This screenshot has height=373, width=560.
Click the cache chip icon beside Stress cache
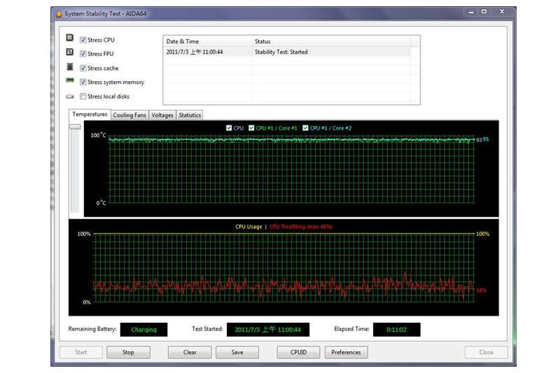[70, 67]
